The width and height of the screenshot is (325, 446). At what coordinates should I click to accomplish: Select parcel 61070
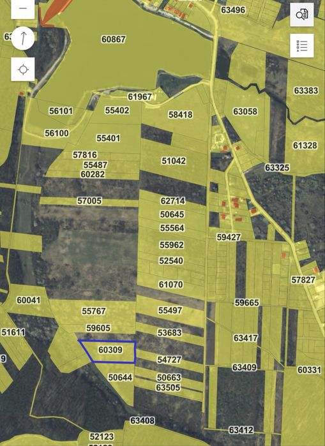[170, 285]
